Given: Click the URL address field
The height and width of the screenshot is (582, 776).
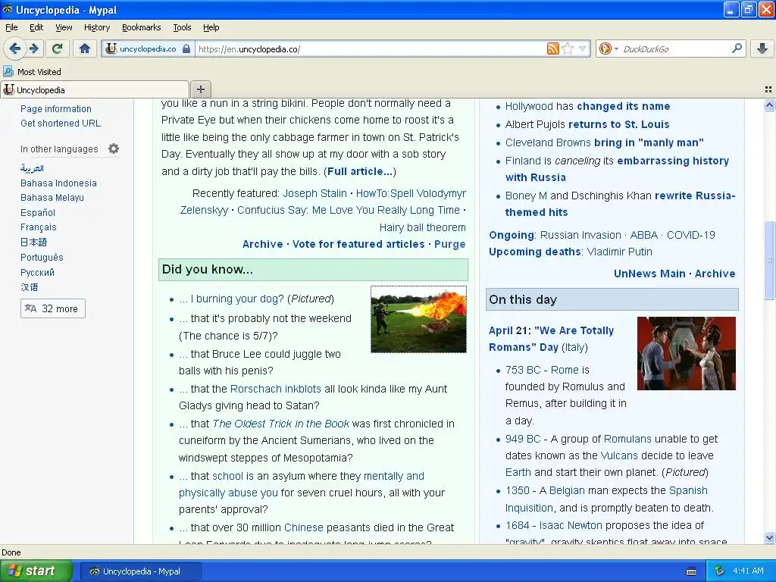Looking at the screenshot, I should click(x=369, y=48).
